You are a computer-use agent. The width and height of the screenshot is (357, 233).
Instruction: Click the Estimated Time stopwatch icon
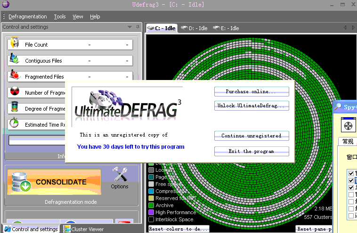click(14, 123)
